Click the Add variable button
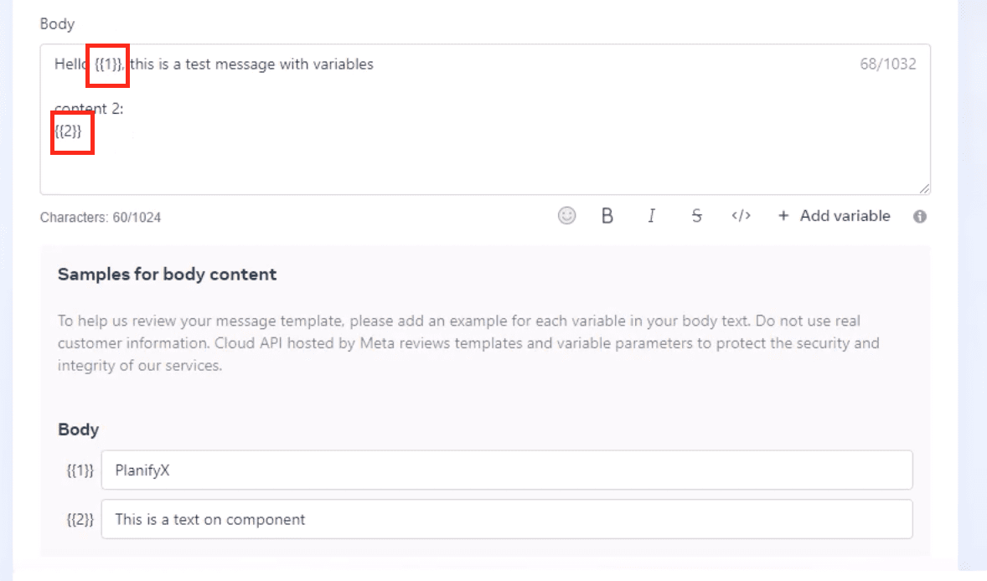 [x=834, y=216]
